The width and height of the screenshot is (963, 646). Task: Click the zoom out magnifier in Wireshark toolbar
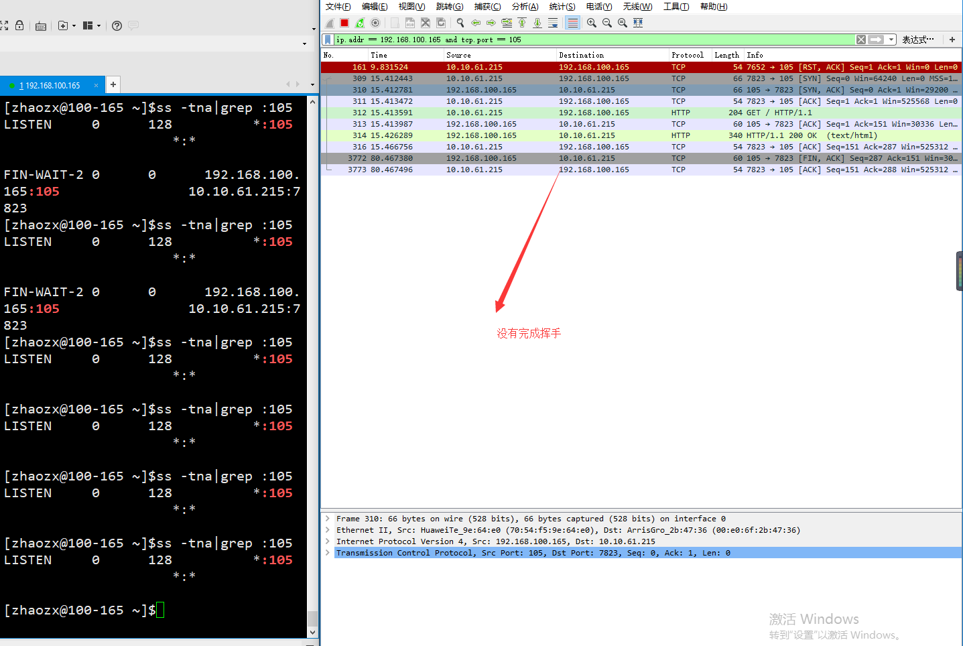[x=607, y=23]
